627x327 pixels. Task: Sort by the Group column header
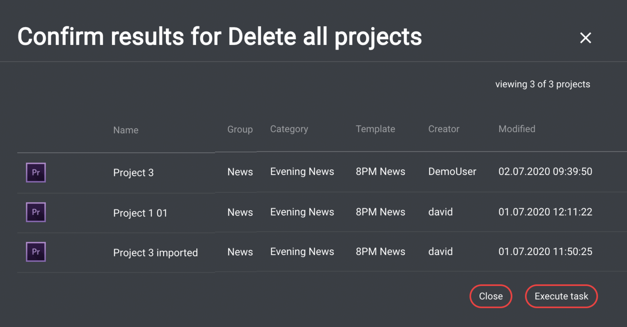240,129
